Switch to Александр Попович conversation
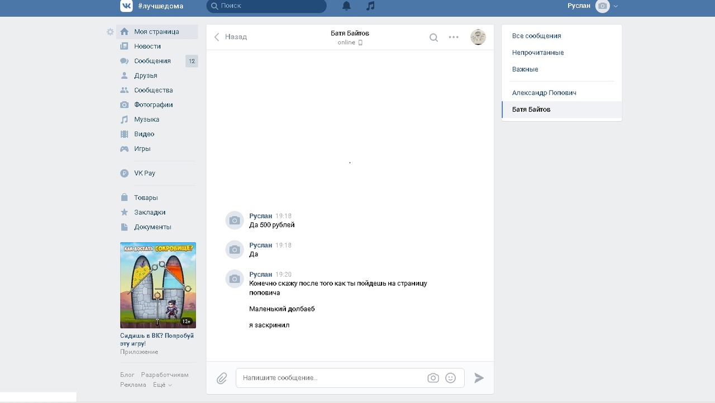The width and height of the screenshot is (715, 403). [x=544, y=93]
